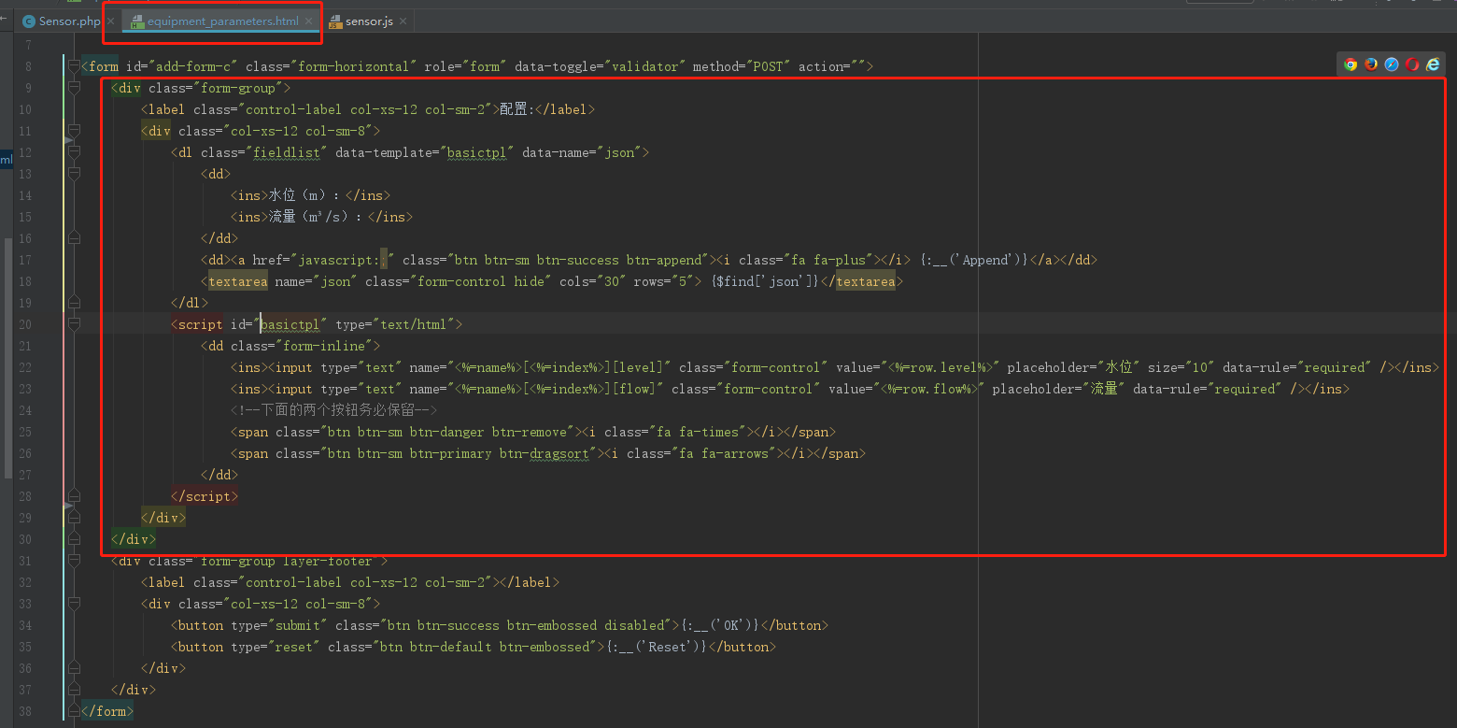The height and width of the screenshot is (728, 1457).
Task: Click the {:__('Reset')} button text
Action: tap(656, 647)
